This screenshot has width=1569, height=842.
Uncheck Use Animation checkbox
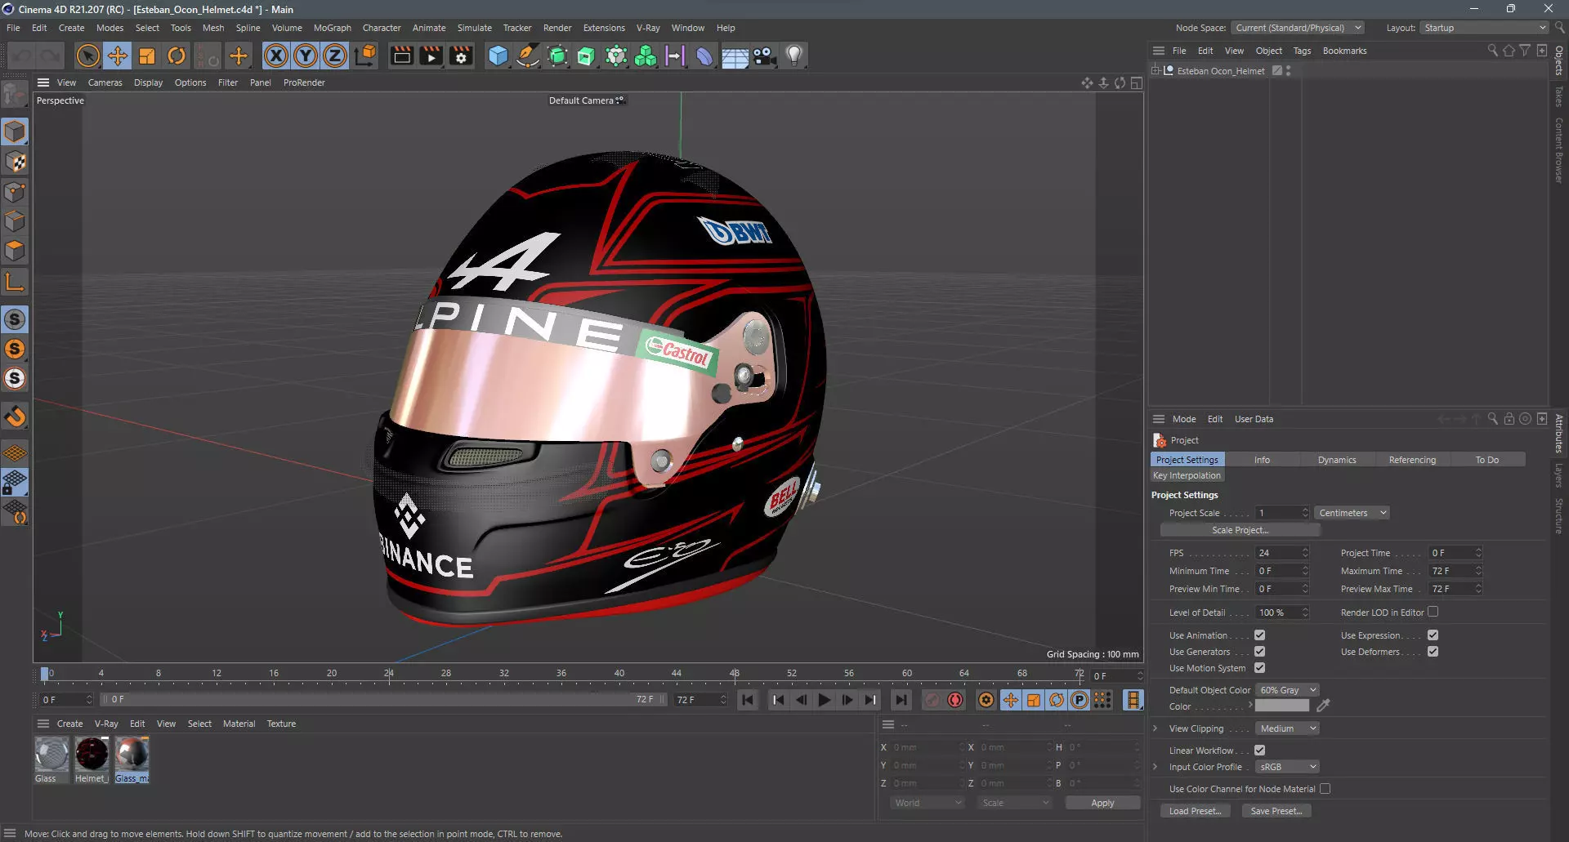pyautogui.click(x=1259, y=635)
